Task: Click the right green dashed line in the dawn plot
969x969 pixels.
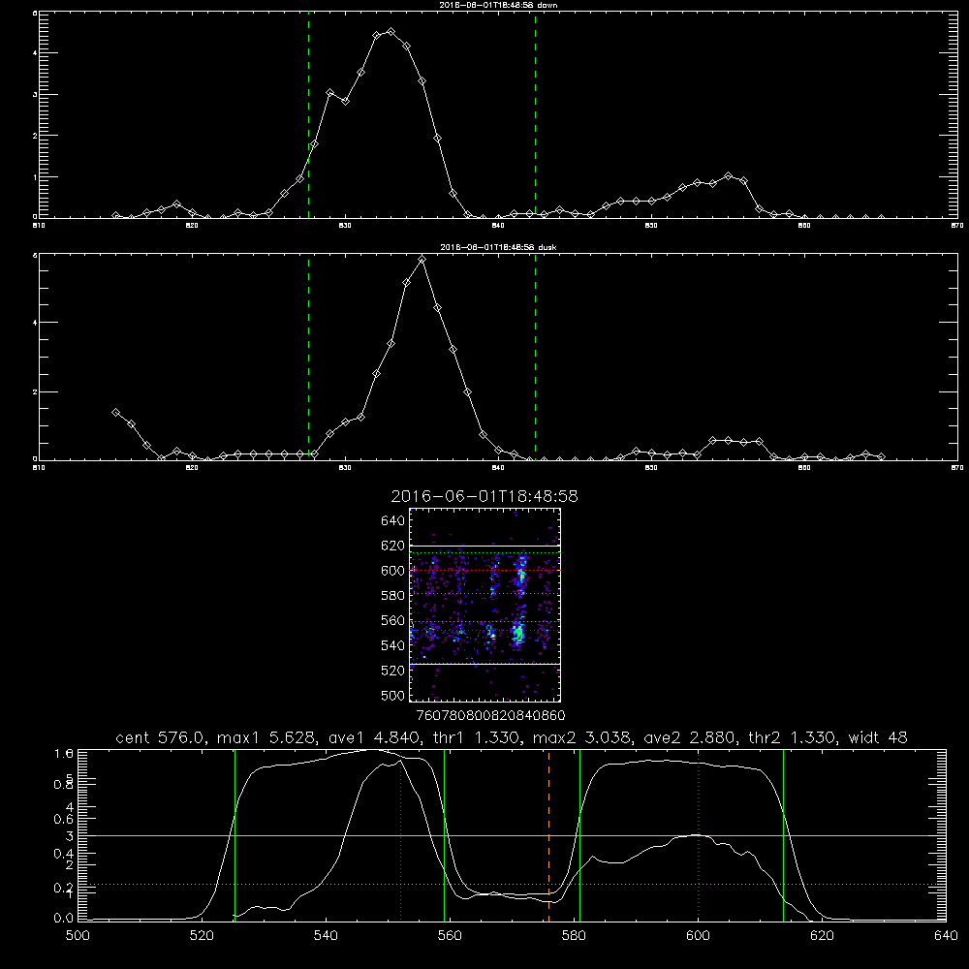Action: 535,114
